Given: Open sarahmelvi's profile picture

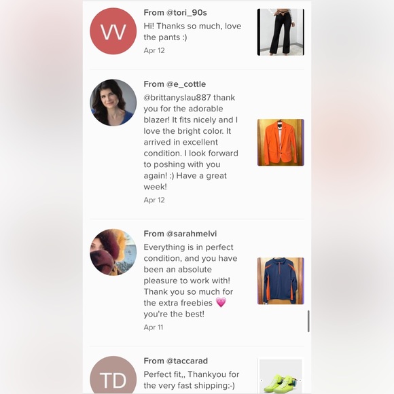Looking at the screenshot, I should (113, 252).
